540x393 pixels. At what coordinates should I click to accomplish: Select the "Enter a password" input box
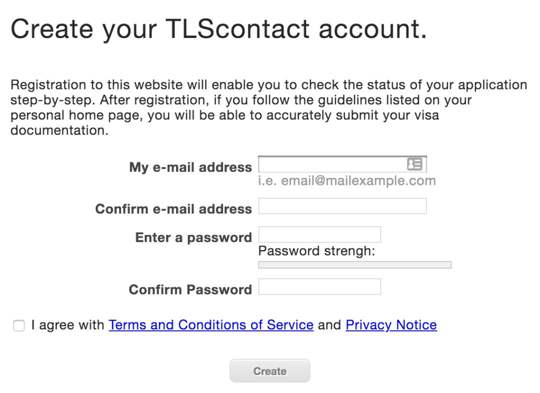click(319, 234)
